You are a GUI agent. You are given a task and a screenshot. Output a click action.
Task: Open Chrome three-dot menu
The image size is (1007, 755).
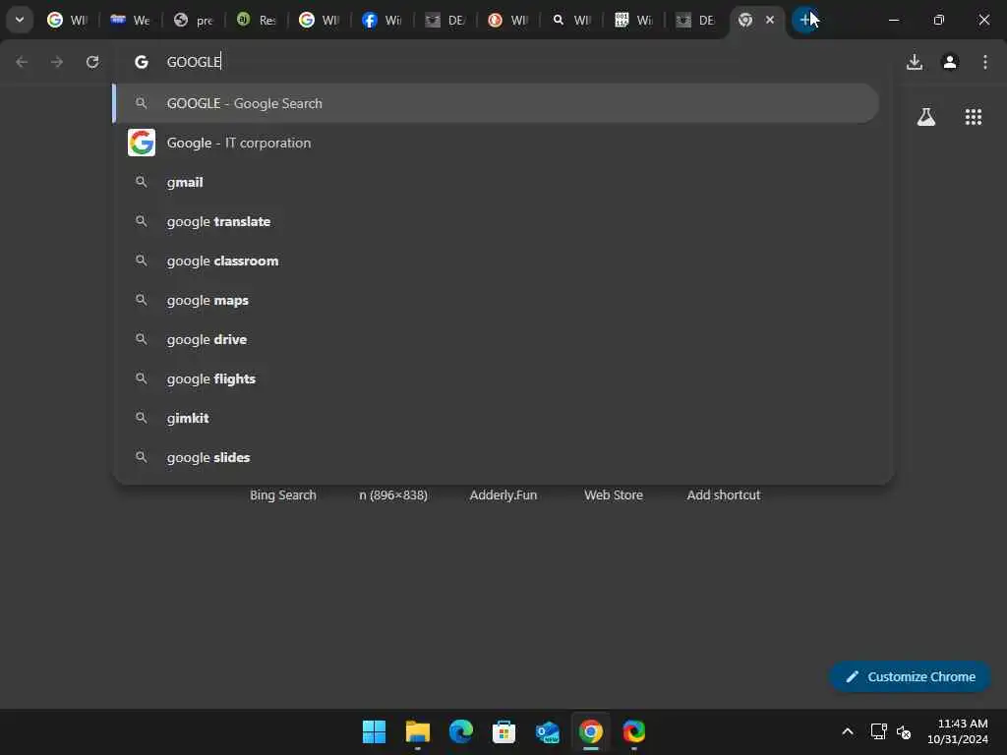tap(985, 62)
